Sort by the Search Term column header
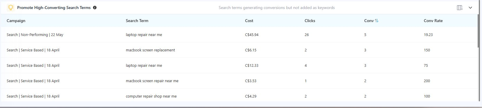 pos(137,21)
